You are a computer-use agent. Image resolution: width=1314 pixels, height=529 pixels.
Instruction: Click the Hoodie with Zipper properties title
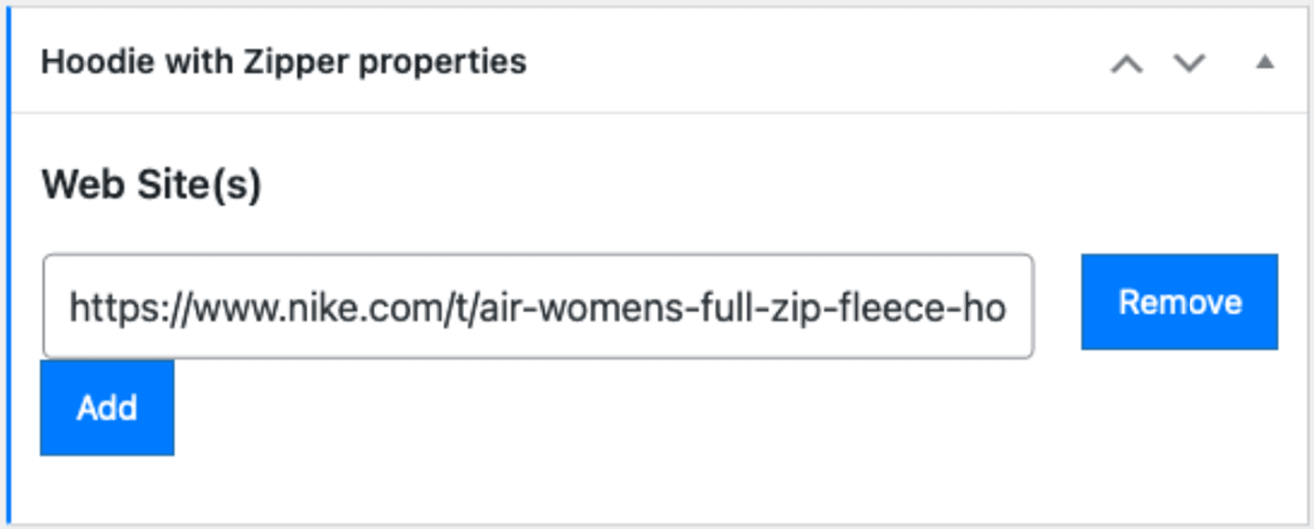[x=284, y=62]
